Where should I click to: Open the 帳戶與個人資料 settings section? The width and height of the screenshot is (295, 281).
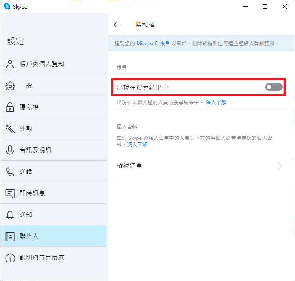tap(53, 64)
